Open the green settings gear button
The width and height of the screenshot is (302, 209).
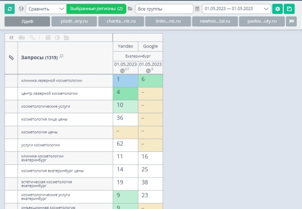277,9
